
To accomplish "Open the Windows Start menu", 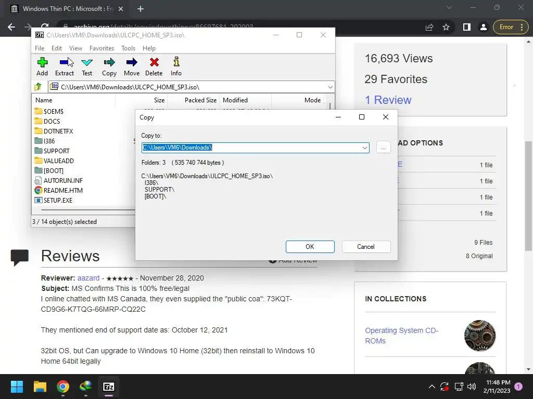I will [x=17, y=387].
